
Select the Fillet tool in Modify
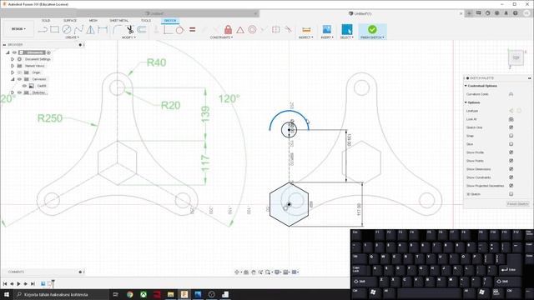point(117,30)
